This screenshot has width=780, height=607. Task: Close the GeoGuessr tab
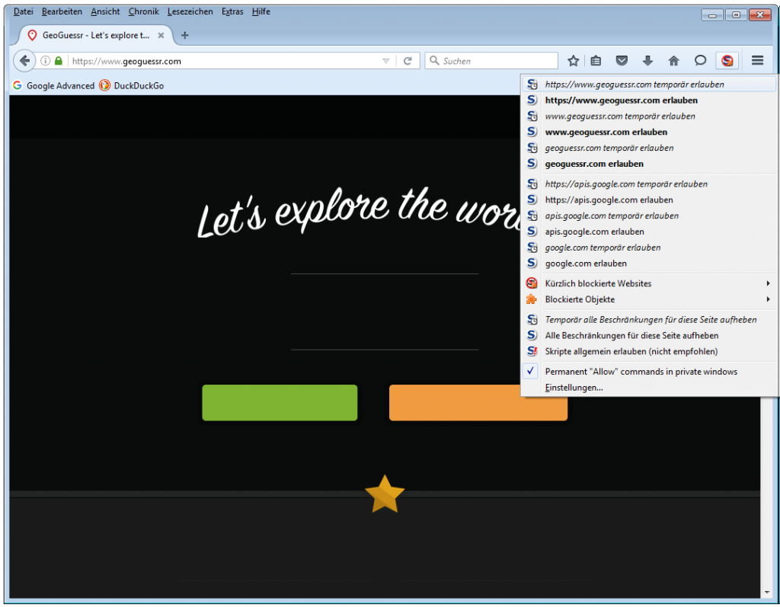[161, 35]
